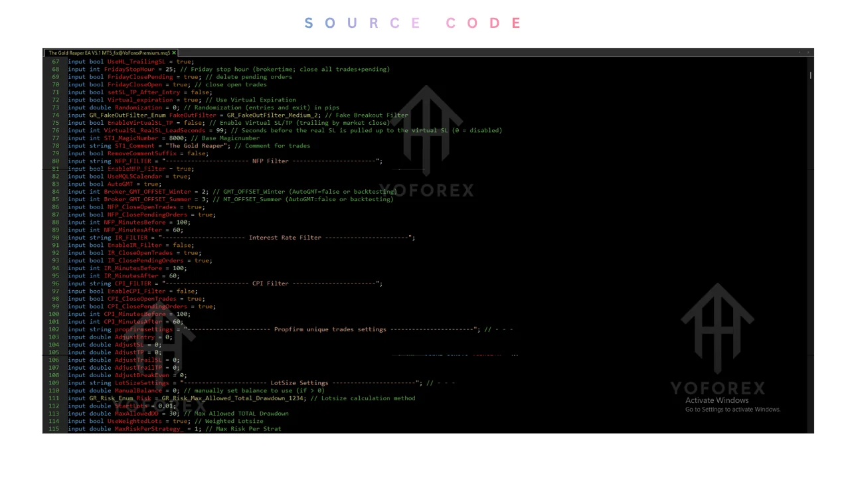Screen dimensions: 850x478
Task: Click the "The Gold Reaper" comment string
Action: [x=195, y=146]
